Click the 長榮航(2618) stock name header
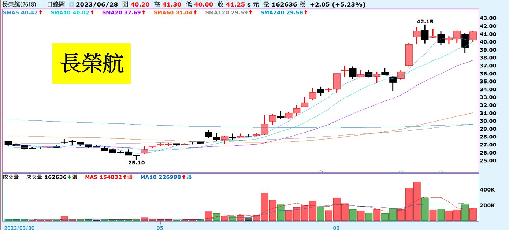 click(19, 5)
